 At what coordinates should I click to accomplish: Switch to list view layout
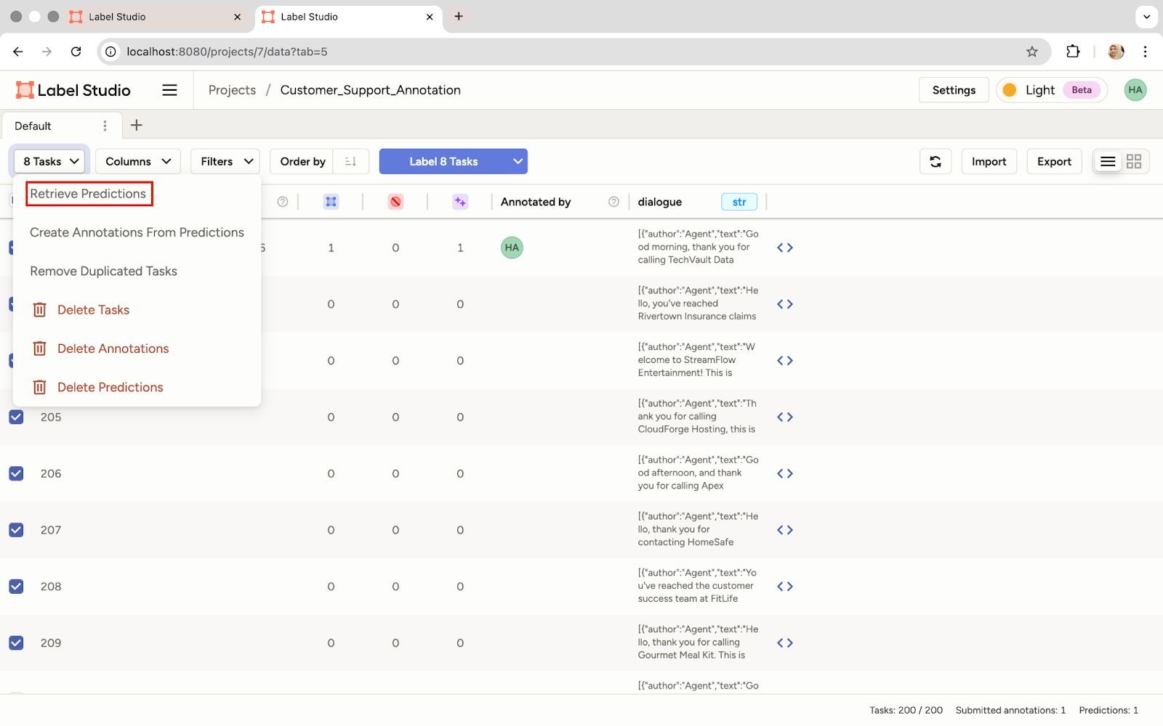(x=1107, y=161)
